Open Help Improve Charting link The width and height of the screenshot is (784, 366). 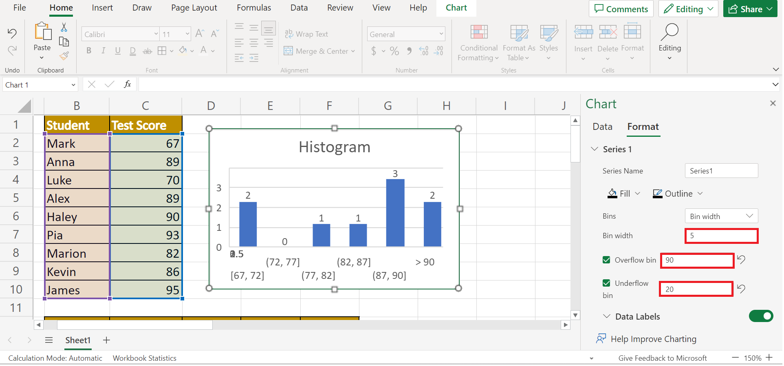tap(653, 339)
